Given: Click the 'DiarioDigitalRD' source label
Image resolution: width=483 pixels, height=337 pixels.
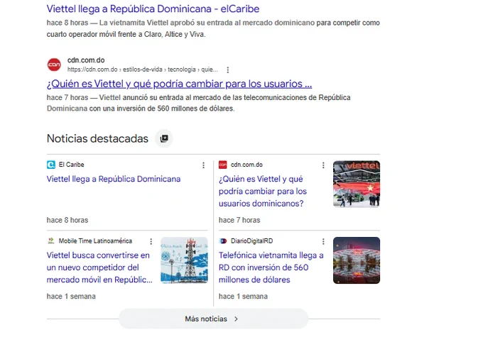Looking at the screenshot, I should (x=251, y=241).
